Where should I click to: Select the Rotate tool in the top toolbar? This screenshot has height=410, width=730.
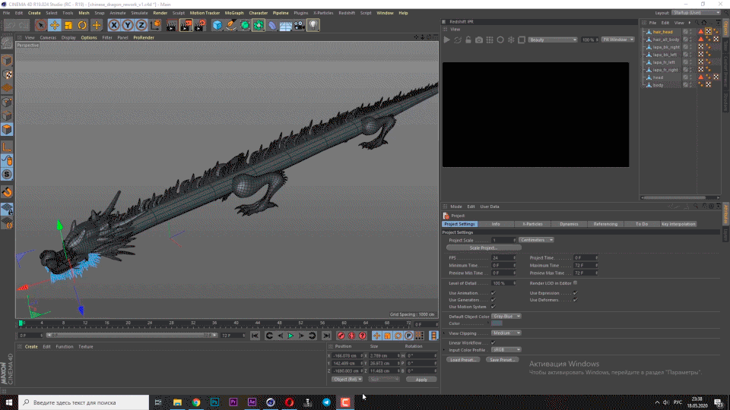pyautogui.click(x=82, y=25)
